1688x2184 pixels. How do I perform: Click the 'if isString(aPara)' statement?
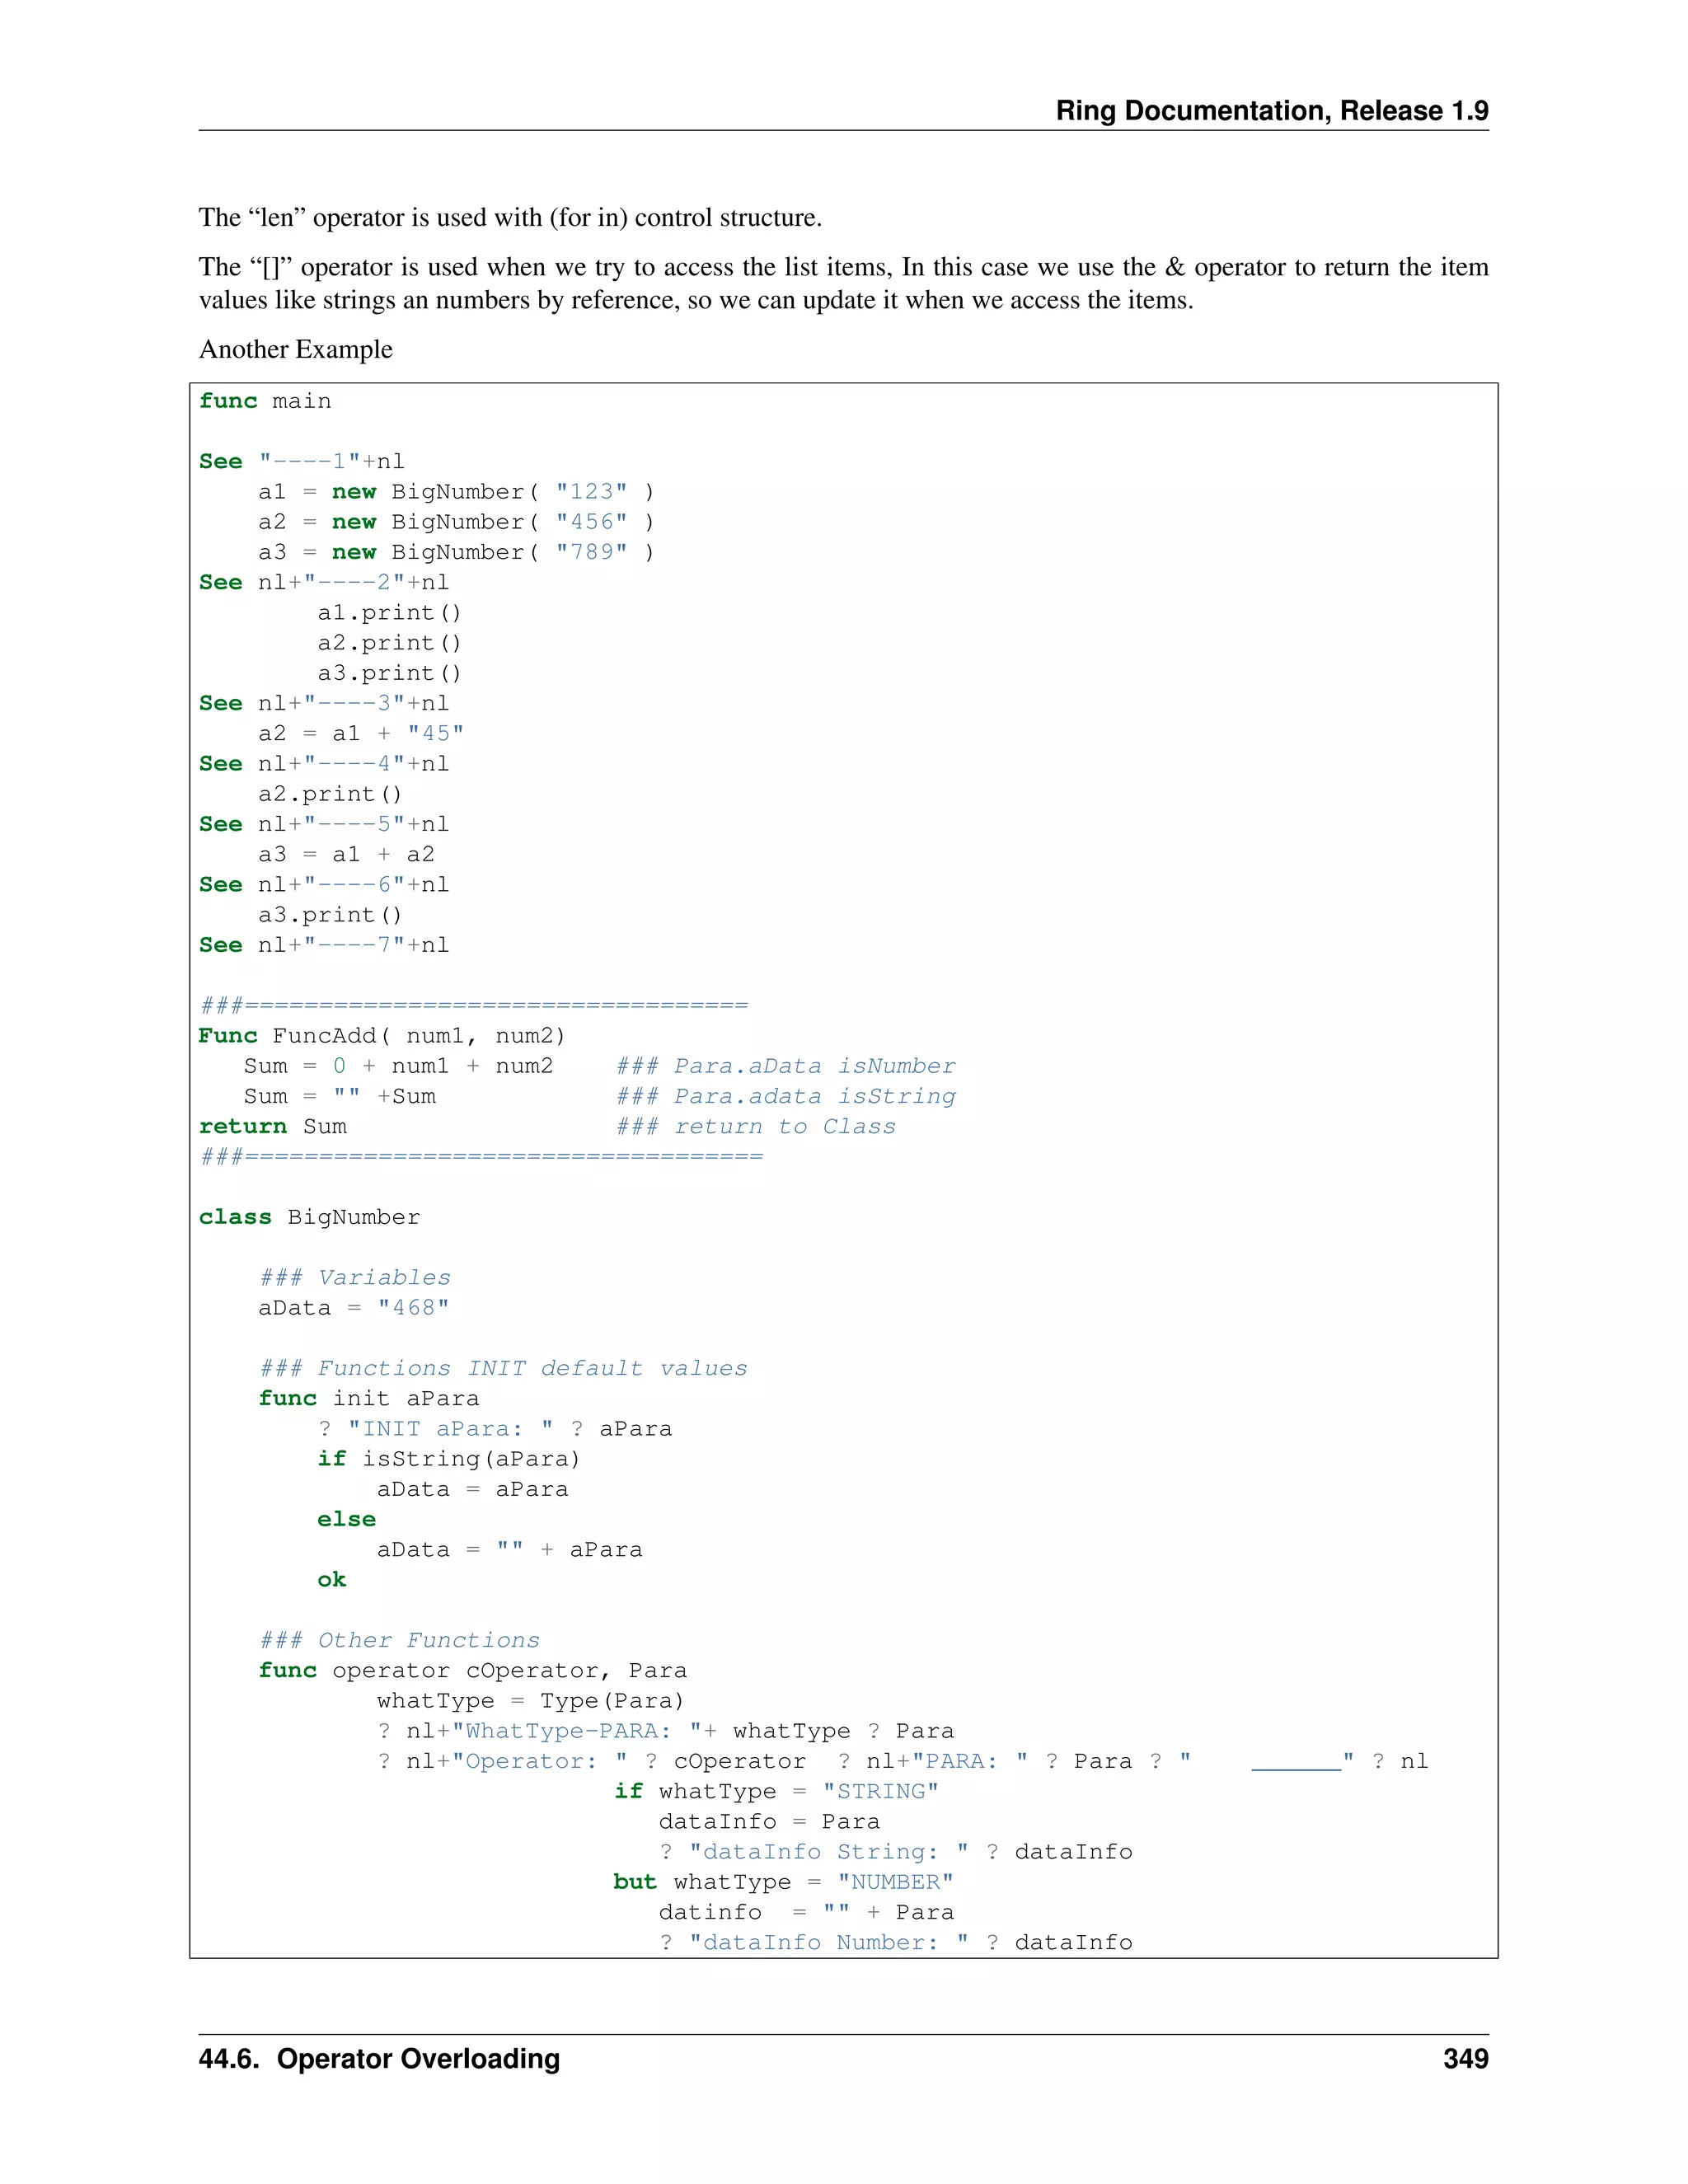[x=448, y=1458]
